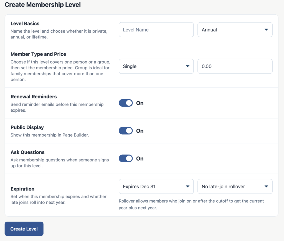The height and width of the screenshot is (241, 284).
Task: Click 'Send reminder emails before this membership' description
Action: tap(57, 107)
